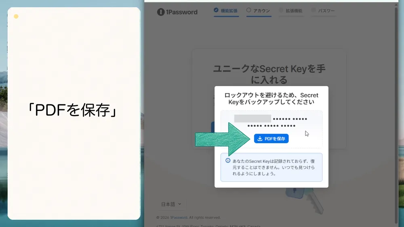
Task: Select the パスワー step tab
Action: click(x=323, y=11)
